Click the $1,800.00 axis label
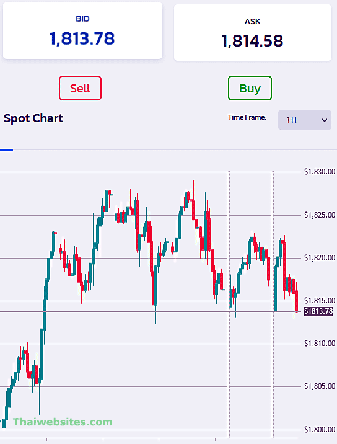 click(x=320, y=430)
